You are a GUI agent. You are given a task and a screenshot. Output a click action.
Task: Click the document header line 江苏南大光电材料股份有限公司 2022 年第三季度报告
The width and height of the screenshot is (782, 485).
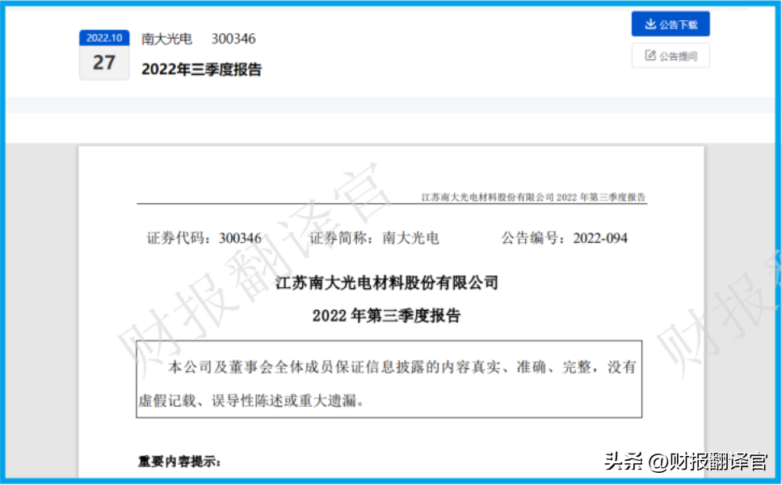coord(534,197)
